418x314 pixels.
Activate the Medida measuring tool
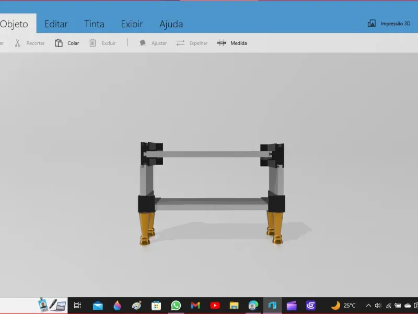(x=232, y=43)
